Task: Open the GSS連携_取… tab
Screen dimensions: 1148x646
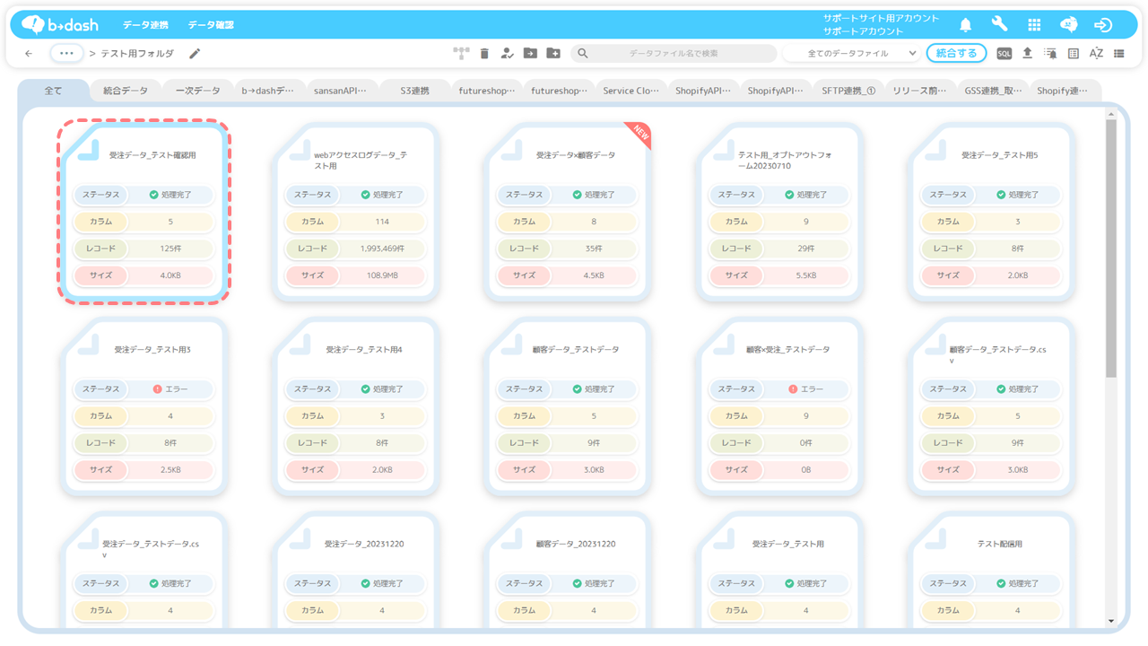Action: pos(993,91)
